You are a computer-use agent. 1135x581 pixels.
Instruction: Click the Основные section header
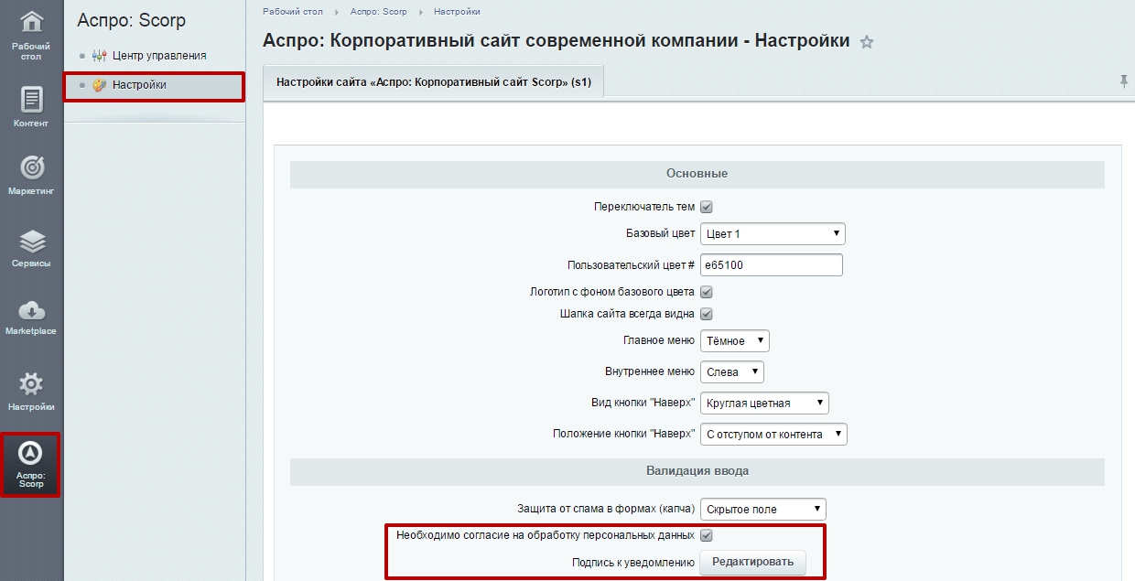point(697,174)
